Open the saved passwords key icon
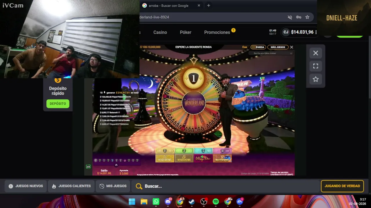 pyautogui.click(x=299, y=17)
